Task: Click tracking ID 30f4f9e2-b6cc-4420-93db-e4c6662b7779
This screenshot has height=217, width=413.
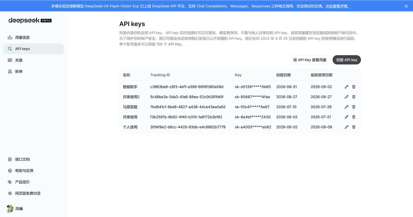Action: (x=188, y=127)
